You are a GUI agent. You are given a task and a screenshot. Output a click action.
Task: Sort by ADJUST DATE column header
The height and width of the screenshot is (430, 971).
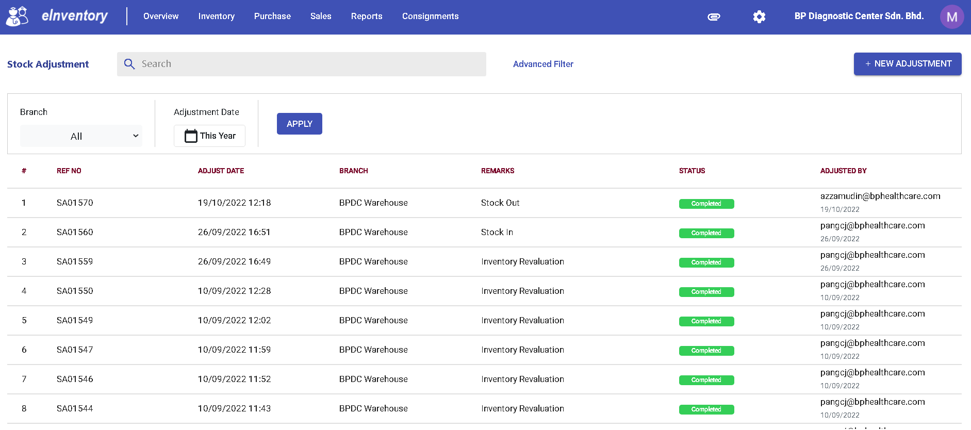pos(221,171)
